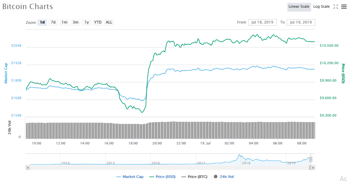347x182 pixels.
Task: Click the right scrollbar arrow
Action: coord(313,168)
